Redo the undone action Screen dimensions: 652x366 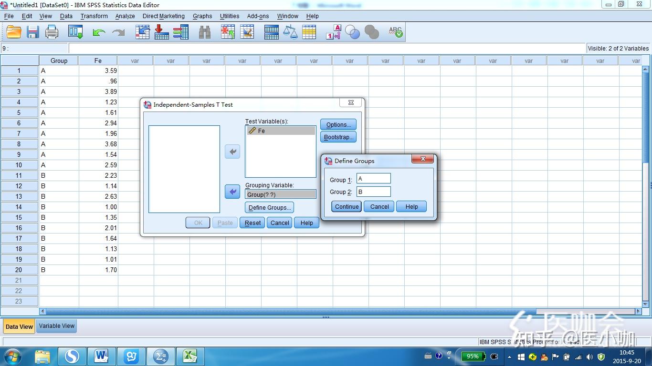coord(118,32)
